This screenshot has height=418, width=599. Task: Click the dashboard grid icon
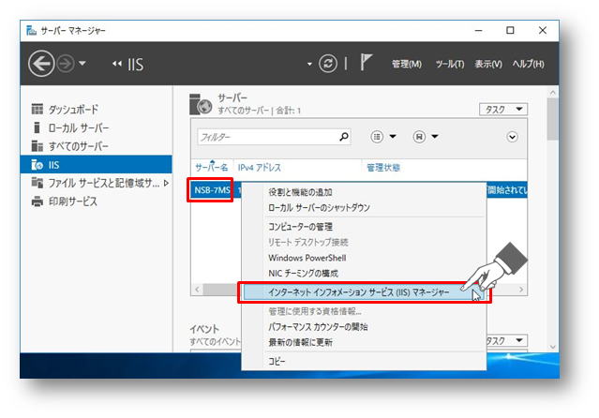(37, 109)
